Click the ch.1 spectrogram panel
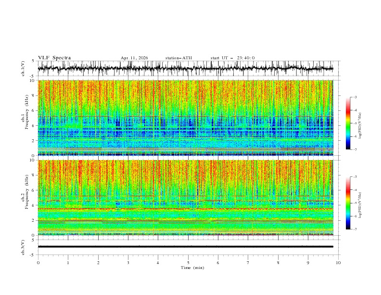This screenshot has height=295, width=381. coord(186,118)
